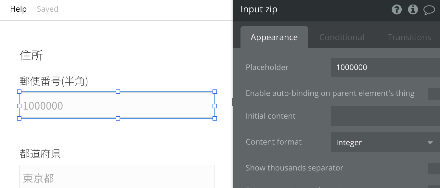Click the Saved status text
The image size is (440, 188).
(x=47, y=9)
